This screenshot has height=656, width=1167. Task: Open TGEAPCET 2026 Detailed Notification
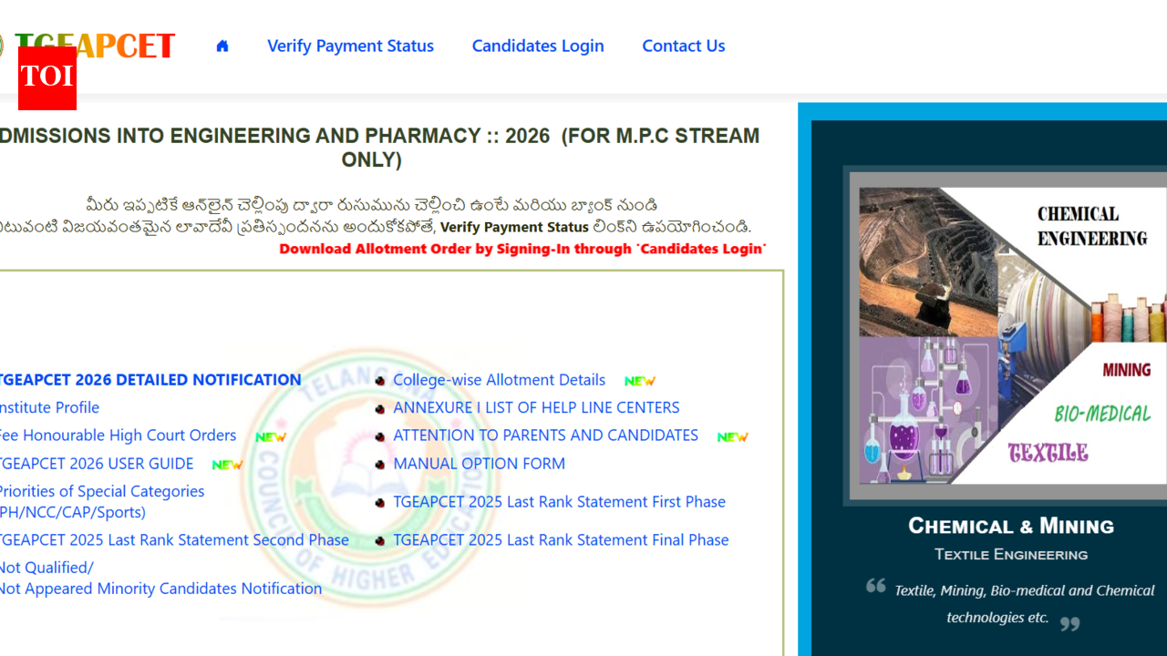tap(150, 380)
